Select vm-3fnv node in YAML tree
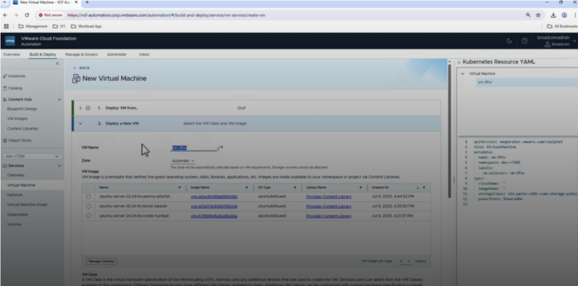This screenshot has width=578, height=286. tap(526, 82)
